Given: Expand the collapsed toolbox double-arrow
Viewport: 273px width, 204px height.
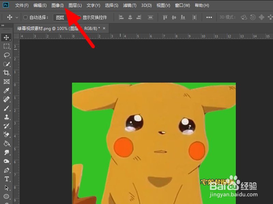Looking at the screenshot, I should pos(3,25).
